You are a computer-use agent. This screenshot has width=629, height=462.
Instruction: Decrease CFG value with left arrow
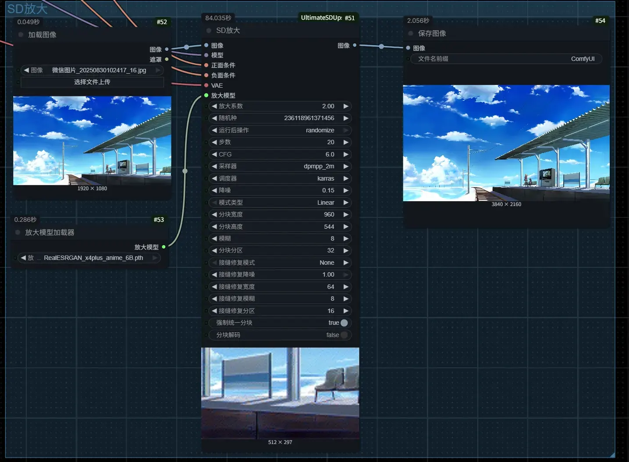pos(214,154)
